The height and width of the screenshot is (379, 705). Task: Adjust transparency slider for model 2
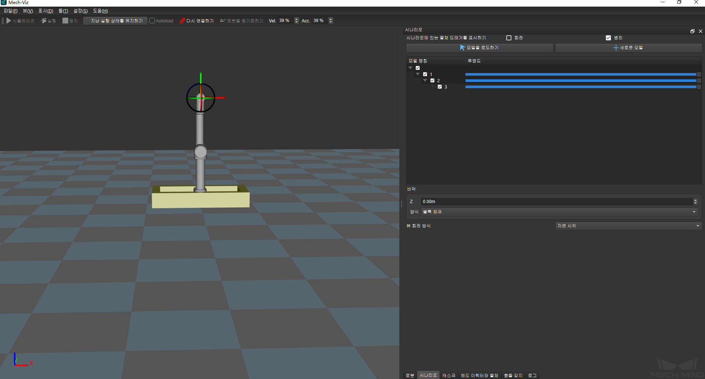pos(583,81)
